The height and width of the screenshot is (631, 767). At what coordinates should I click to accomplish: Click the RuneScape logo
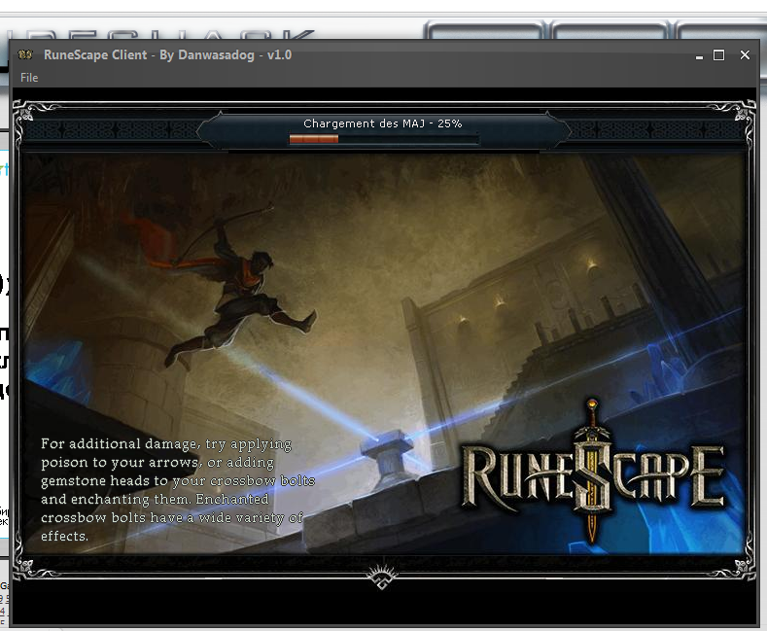coord(593,472)
